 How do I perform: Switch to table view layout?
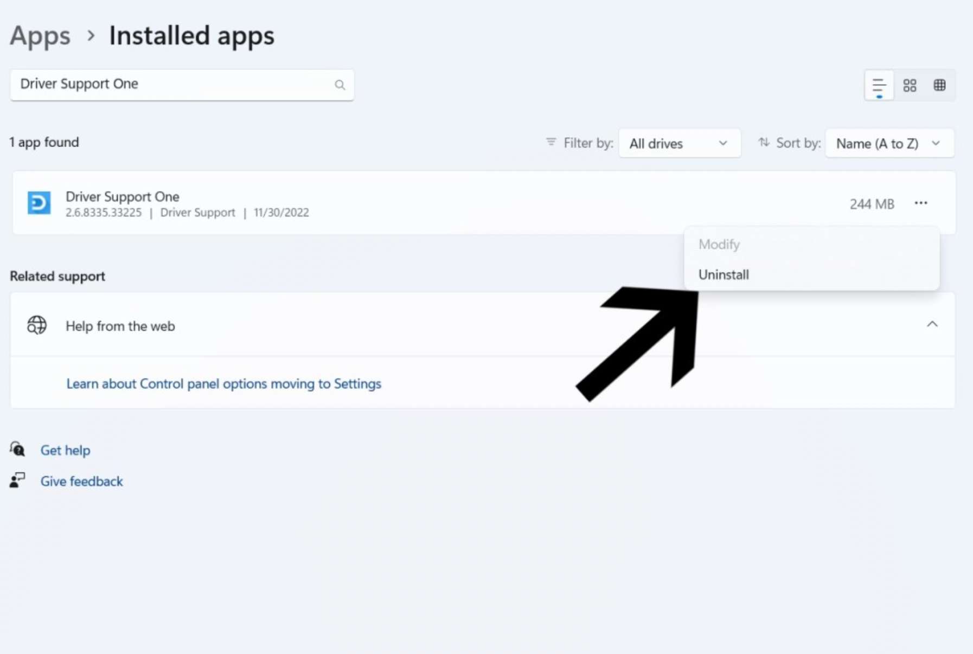click(939, 86)
